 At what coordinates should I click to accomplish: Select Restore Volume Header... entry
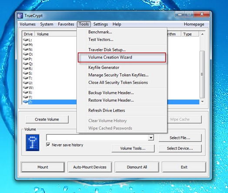pos(122,100)
